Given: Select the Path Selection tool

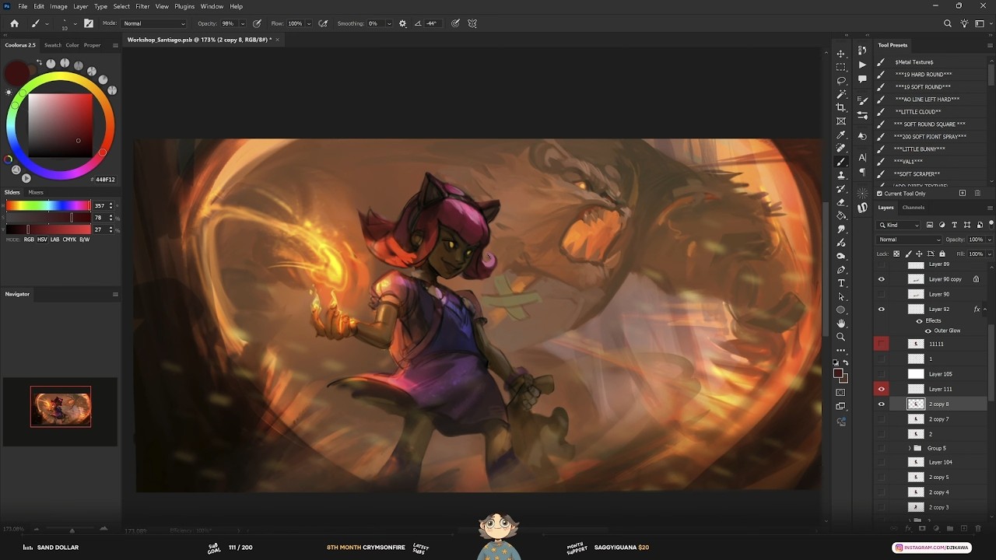Looking at the screenshot, I should [x=840, y=296].
